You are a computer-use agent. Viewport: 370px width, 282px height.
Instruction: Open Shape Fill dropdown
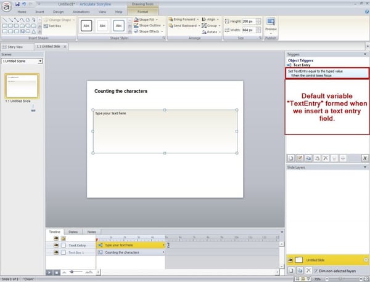(x=146, y=20)
